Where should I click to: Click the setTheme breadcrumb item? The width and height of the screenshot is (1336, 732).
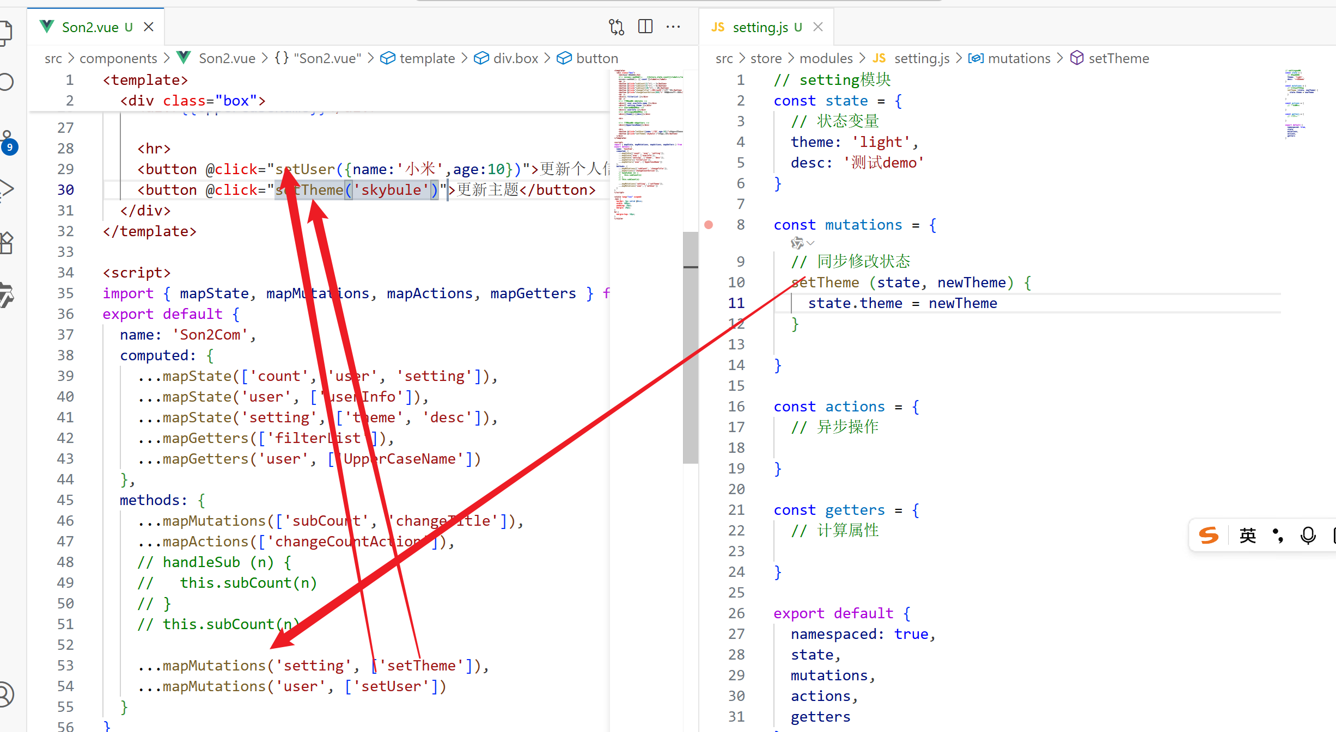coord(1118,58)
